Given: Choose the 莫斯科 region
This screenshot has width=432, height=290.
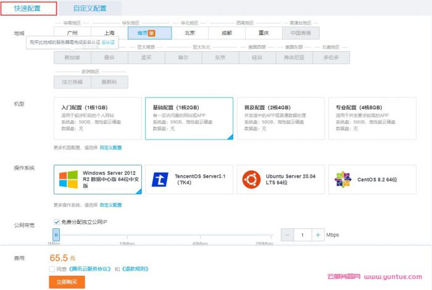Looking at the screenshot, I should coord(109,82).
